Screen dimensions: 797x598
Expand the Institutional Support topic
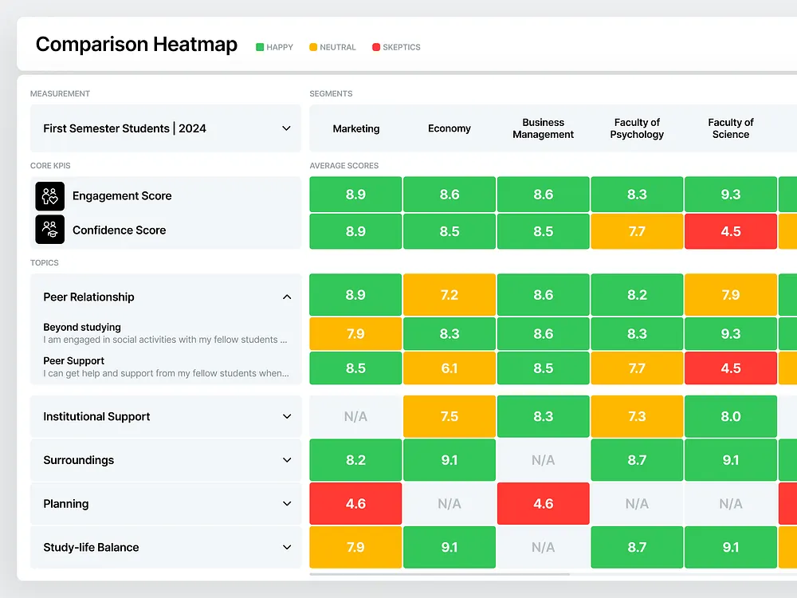coord(287,416)
